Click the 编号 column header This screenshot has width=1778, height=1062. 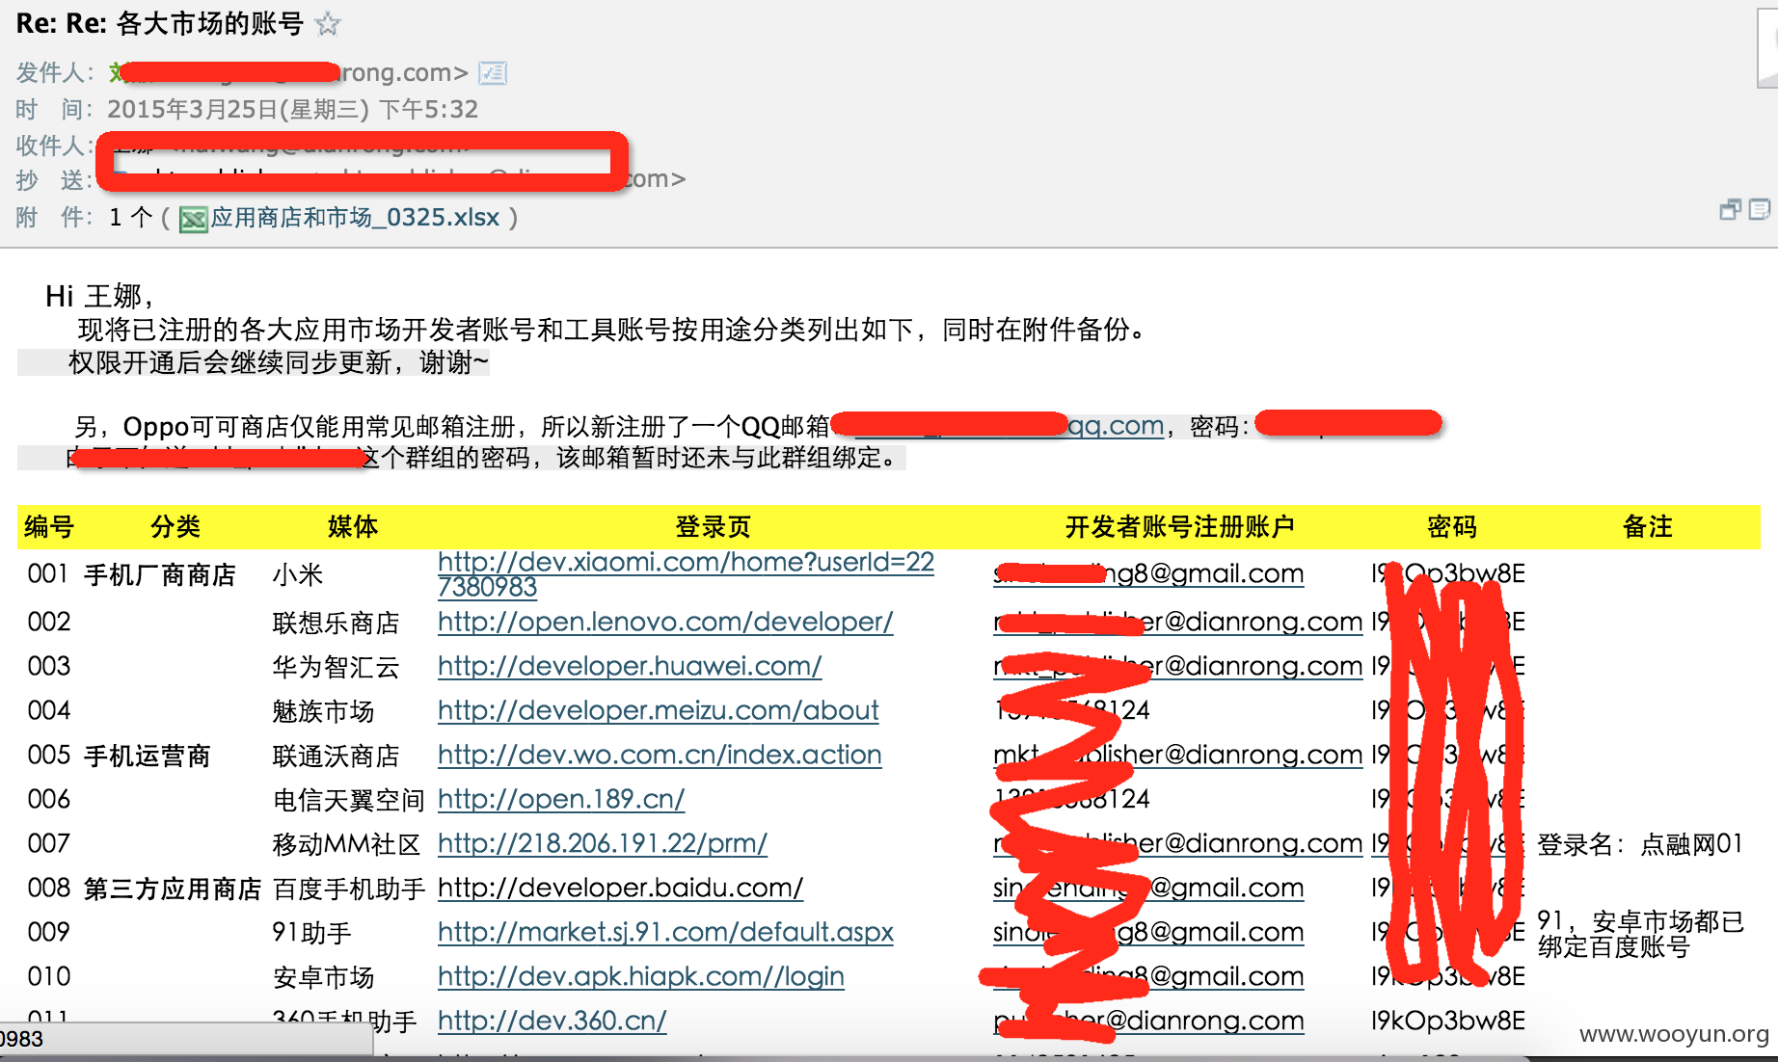pos(49,526)
